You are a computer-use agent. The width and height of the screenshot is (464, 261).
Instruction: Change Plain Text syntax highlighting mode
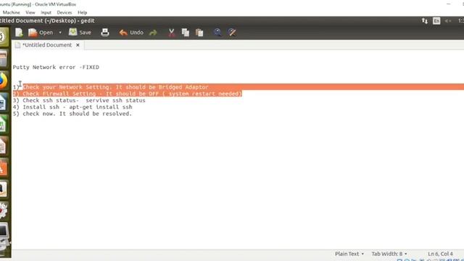[349, 254]
